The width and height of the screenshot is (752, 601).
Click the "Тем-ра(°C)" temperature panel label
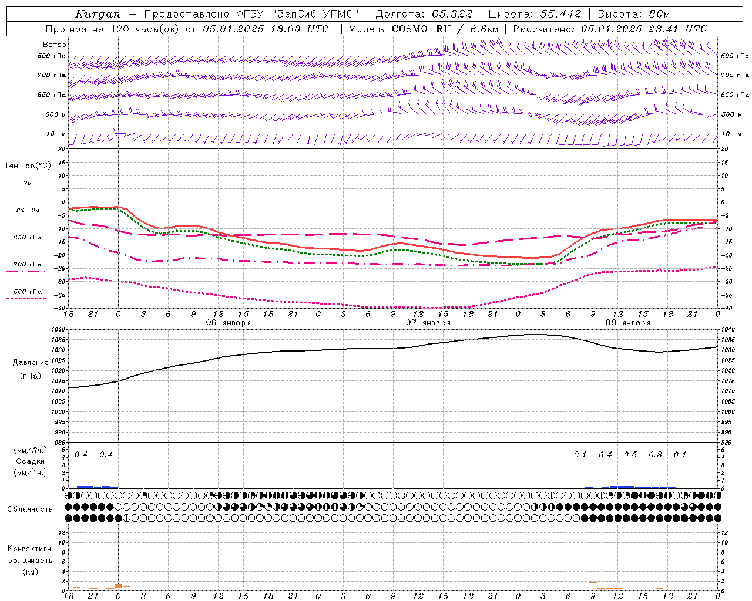point(28,166)
